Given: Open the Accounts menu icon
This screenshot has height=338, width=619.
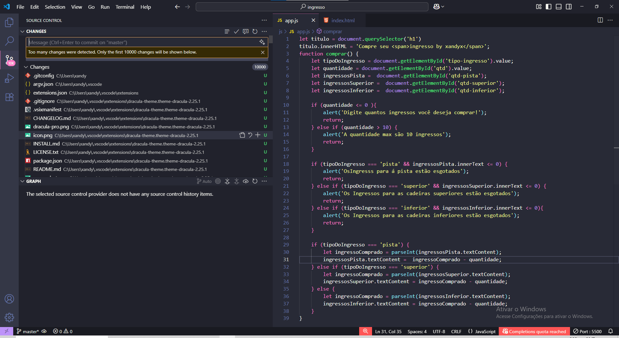Looking at the screenshot, I should click(x=9, y=299).
